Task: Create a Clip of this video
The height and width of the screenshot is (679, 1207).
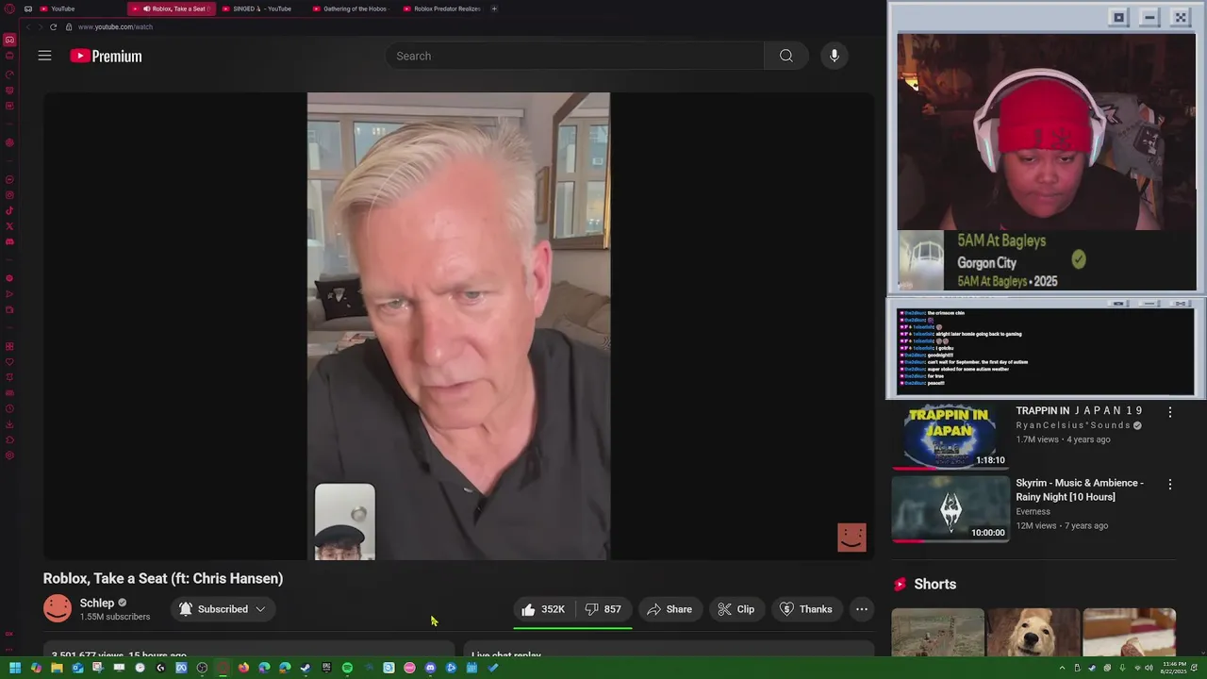Action: coord(736,609)
